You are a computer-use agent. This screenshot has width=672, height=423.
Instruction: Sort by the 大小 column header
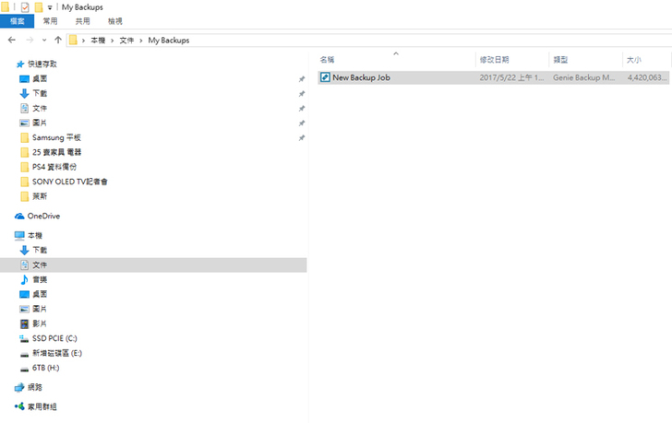pos(634,60)
